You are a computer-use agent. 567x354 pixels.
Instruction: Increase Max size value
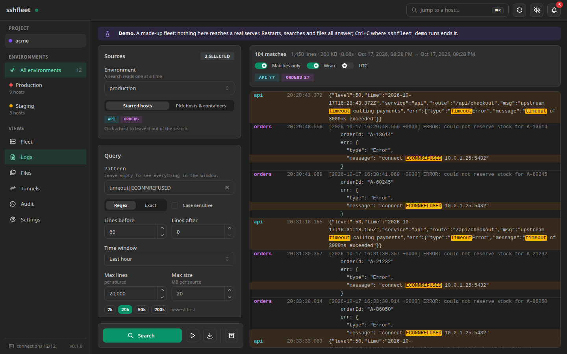coord(230,290)
